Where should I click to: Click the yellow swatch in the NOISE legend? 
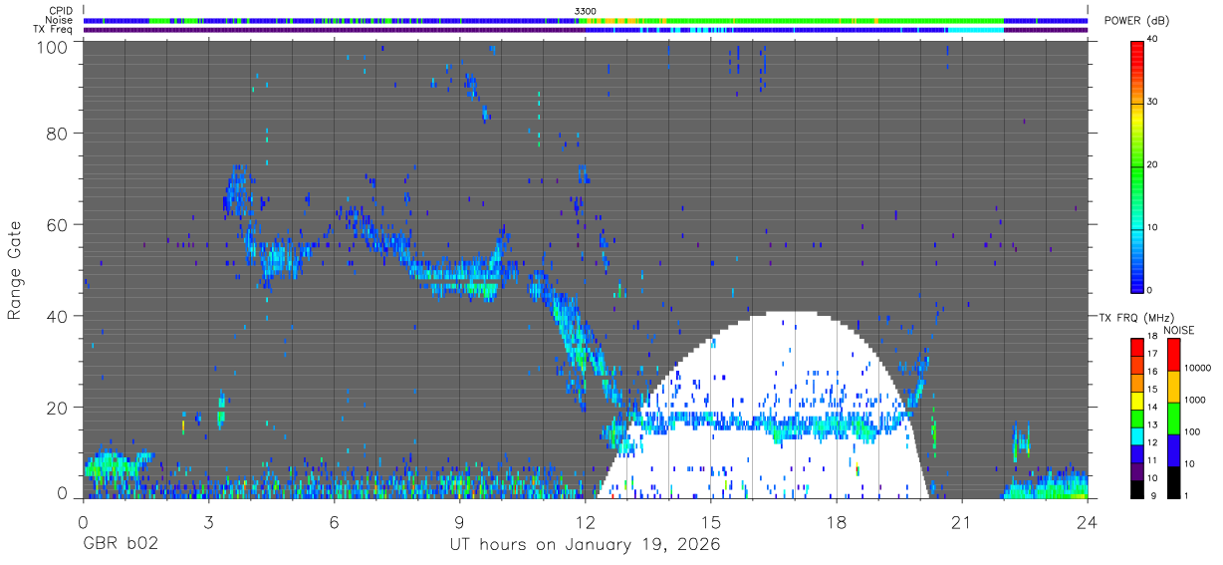[1173, 386]
